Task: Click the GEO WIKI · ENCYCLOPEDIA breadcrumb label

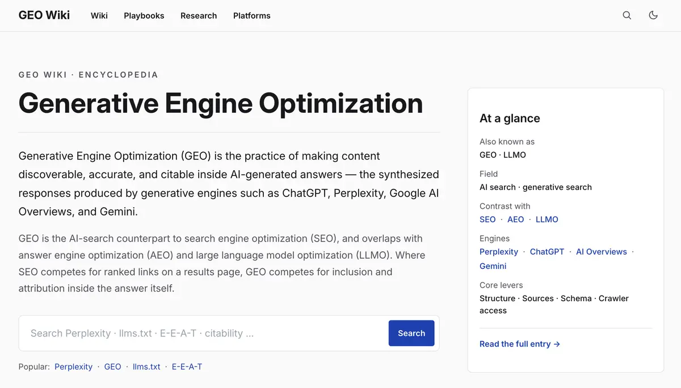Action: click(x=89, y=75)
